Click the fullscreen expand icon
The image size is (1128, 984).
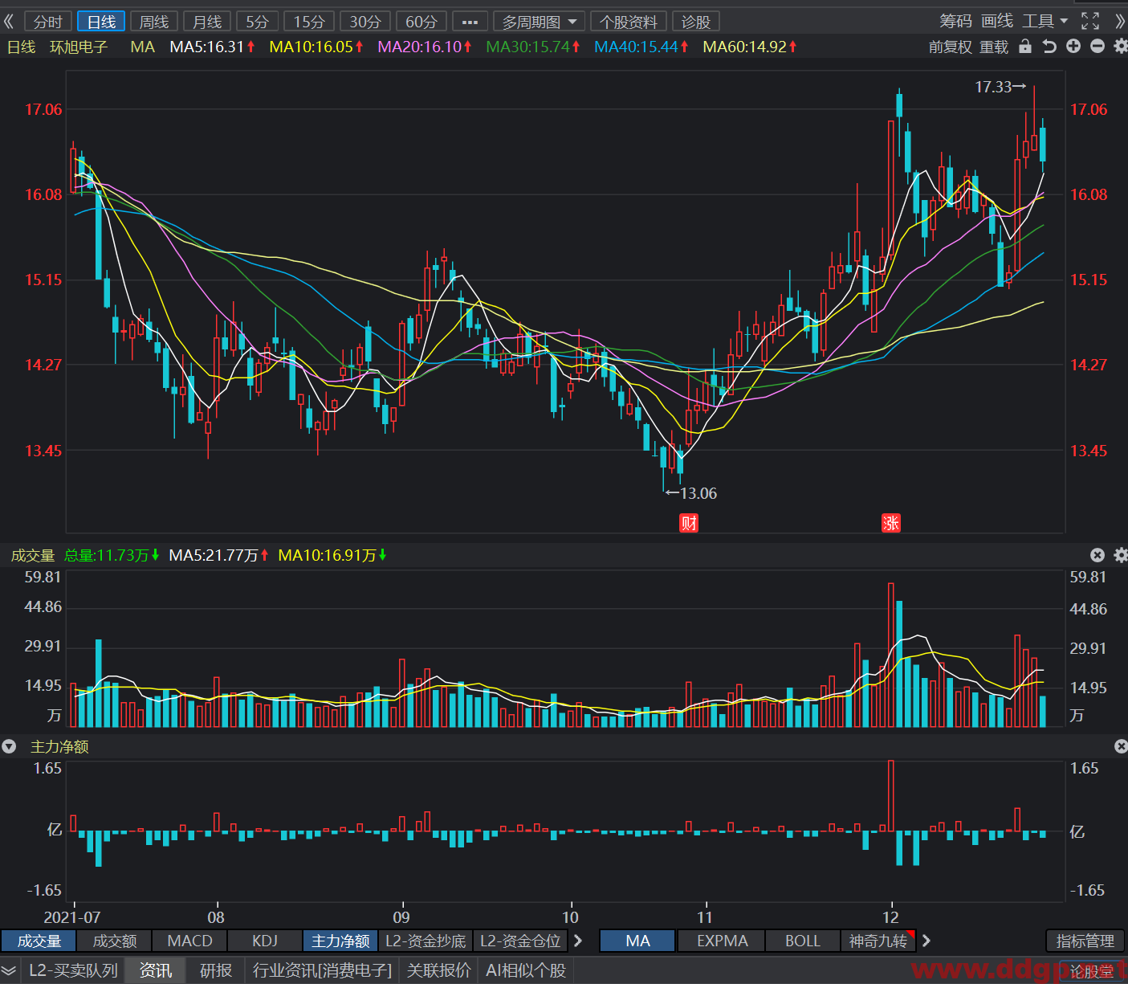(1090, 21)
